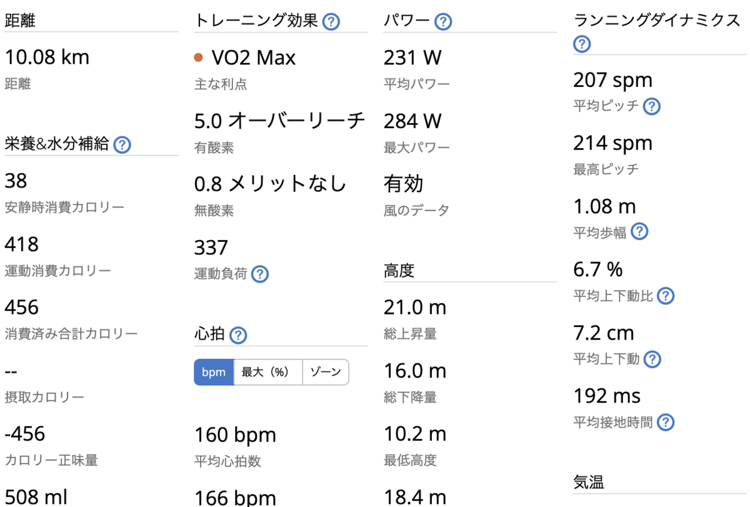This screenshot has width=750, height=507.
Task: Show help for 平均上下動
Action: click(652, 359)
